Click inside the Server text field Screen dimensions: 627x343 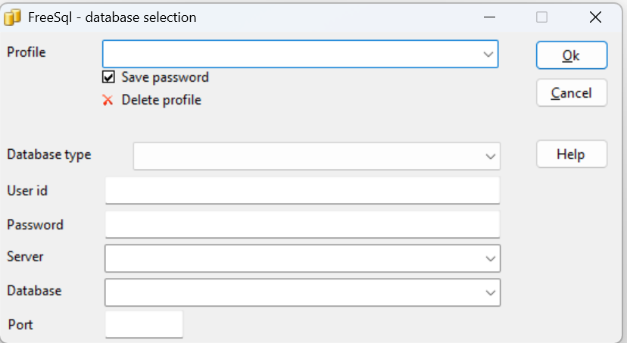click(294, 259)
